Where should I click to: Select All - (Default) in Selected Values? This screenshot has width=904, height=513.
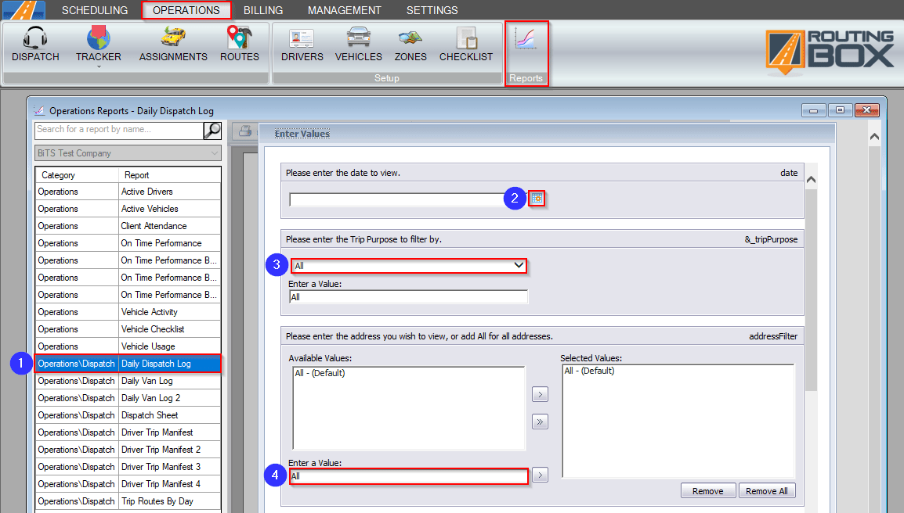(x=589, y=371)
